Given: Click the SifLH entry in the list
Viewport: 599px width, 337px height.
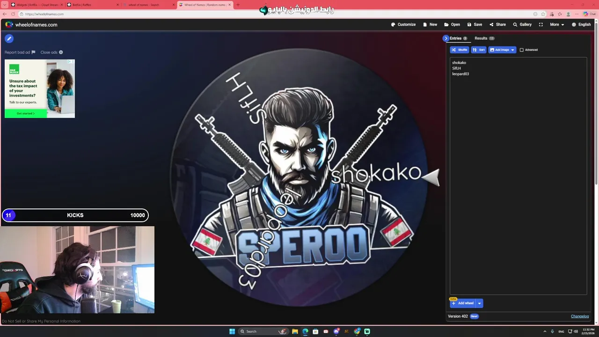Looking at the screenshot, I should 457,68.
